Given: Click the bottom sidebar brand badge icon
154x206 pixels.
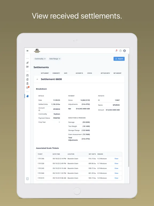Looking at the screenshot, I should click(27, 179).
